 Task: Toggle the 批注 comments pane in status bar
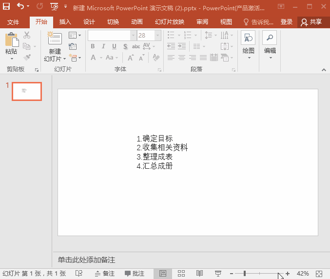(135, 274)
